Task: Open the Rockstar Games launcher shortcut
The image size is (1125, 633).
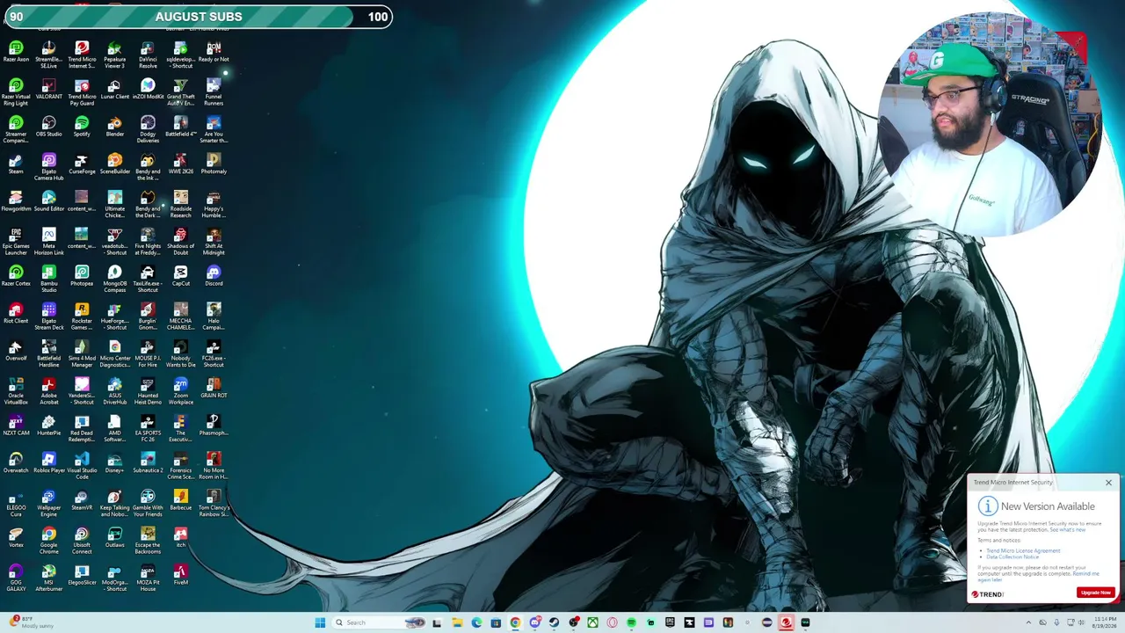Action: click(x=82, y=316)
